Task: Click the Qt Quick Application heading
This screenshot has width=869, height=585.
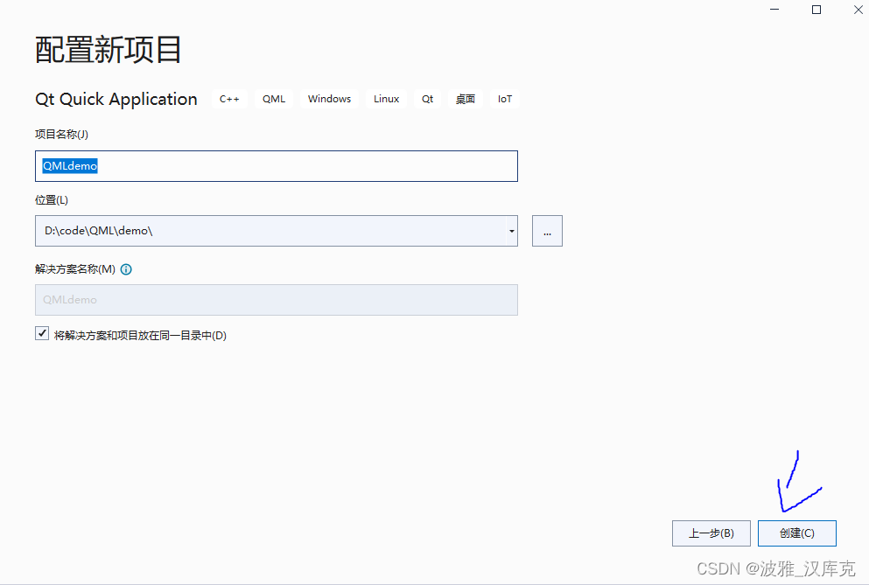Action: [116, 99]
